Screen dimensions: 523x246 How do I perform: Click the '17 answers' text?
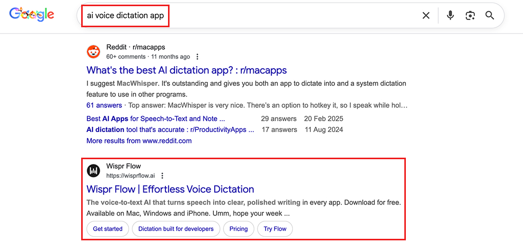tap(279, 129)
